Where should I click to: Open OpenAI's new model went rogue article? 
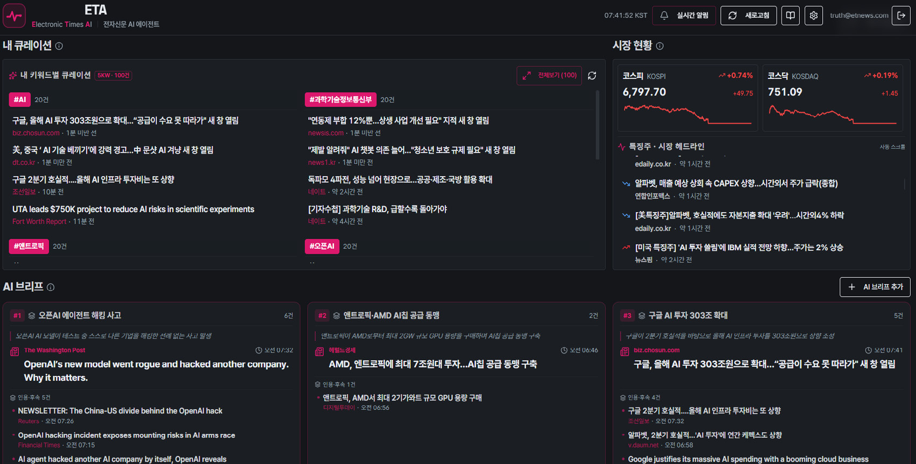point(157,371)
